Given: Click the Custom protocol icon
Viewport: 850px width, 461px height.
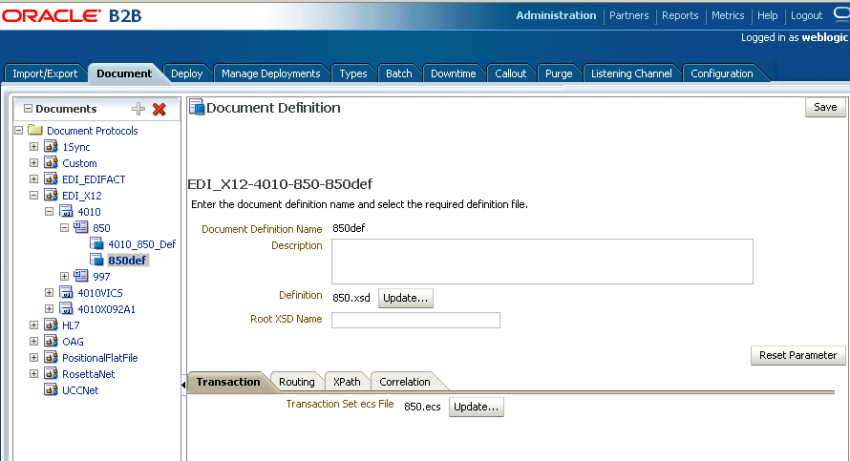Looking at the screenshot, I should click(x=51, y=162).
